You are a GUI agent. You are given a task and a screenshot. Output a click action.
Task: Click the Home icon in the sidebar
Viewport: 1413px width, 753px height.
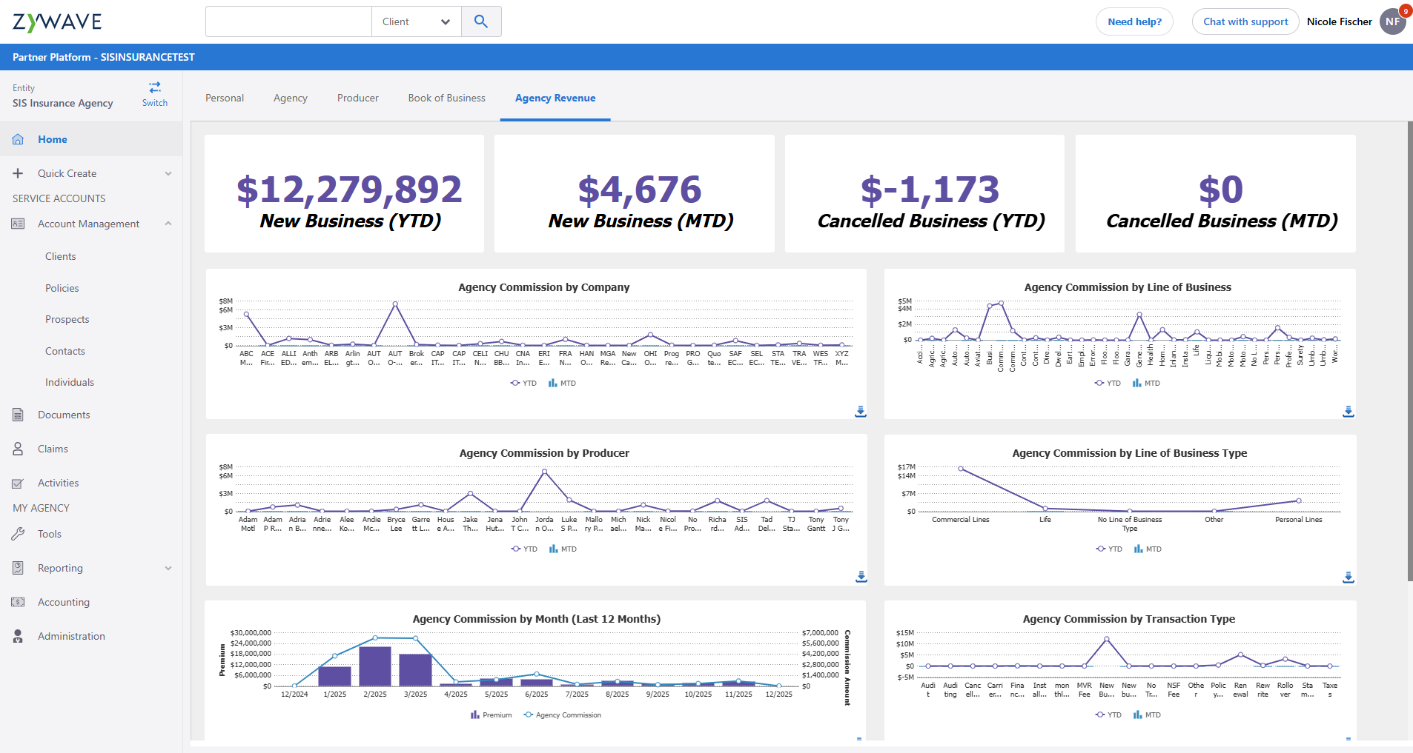point(19,139)
